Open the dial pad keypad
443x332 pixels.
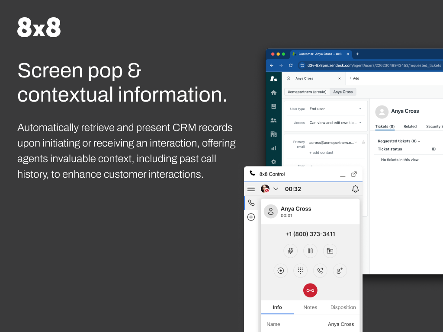point(300,271)
